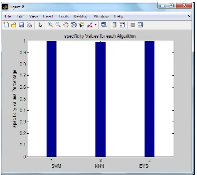Click the SVM label under the axis
The height and width of the screenshot is (175, 197).
click(x=57, y=166)
